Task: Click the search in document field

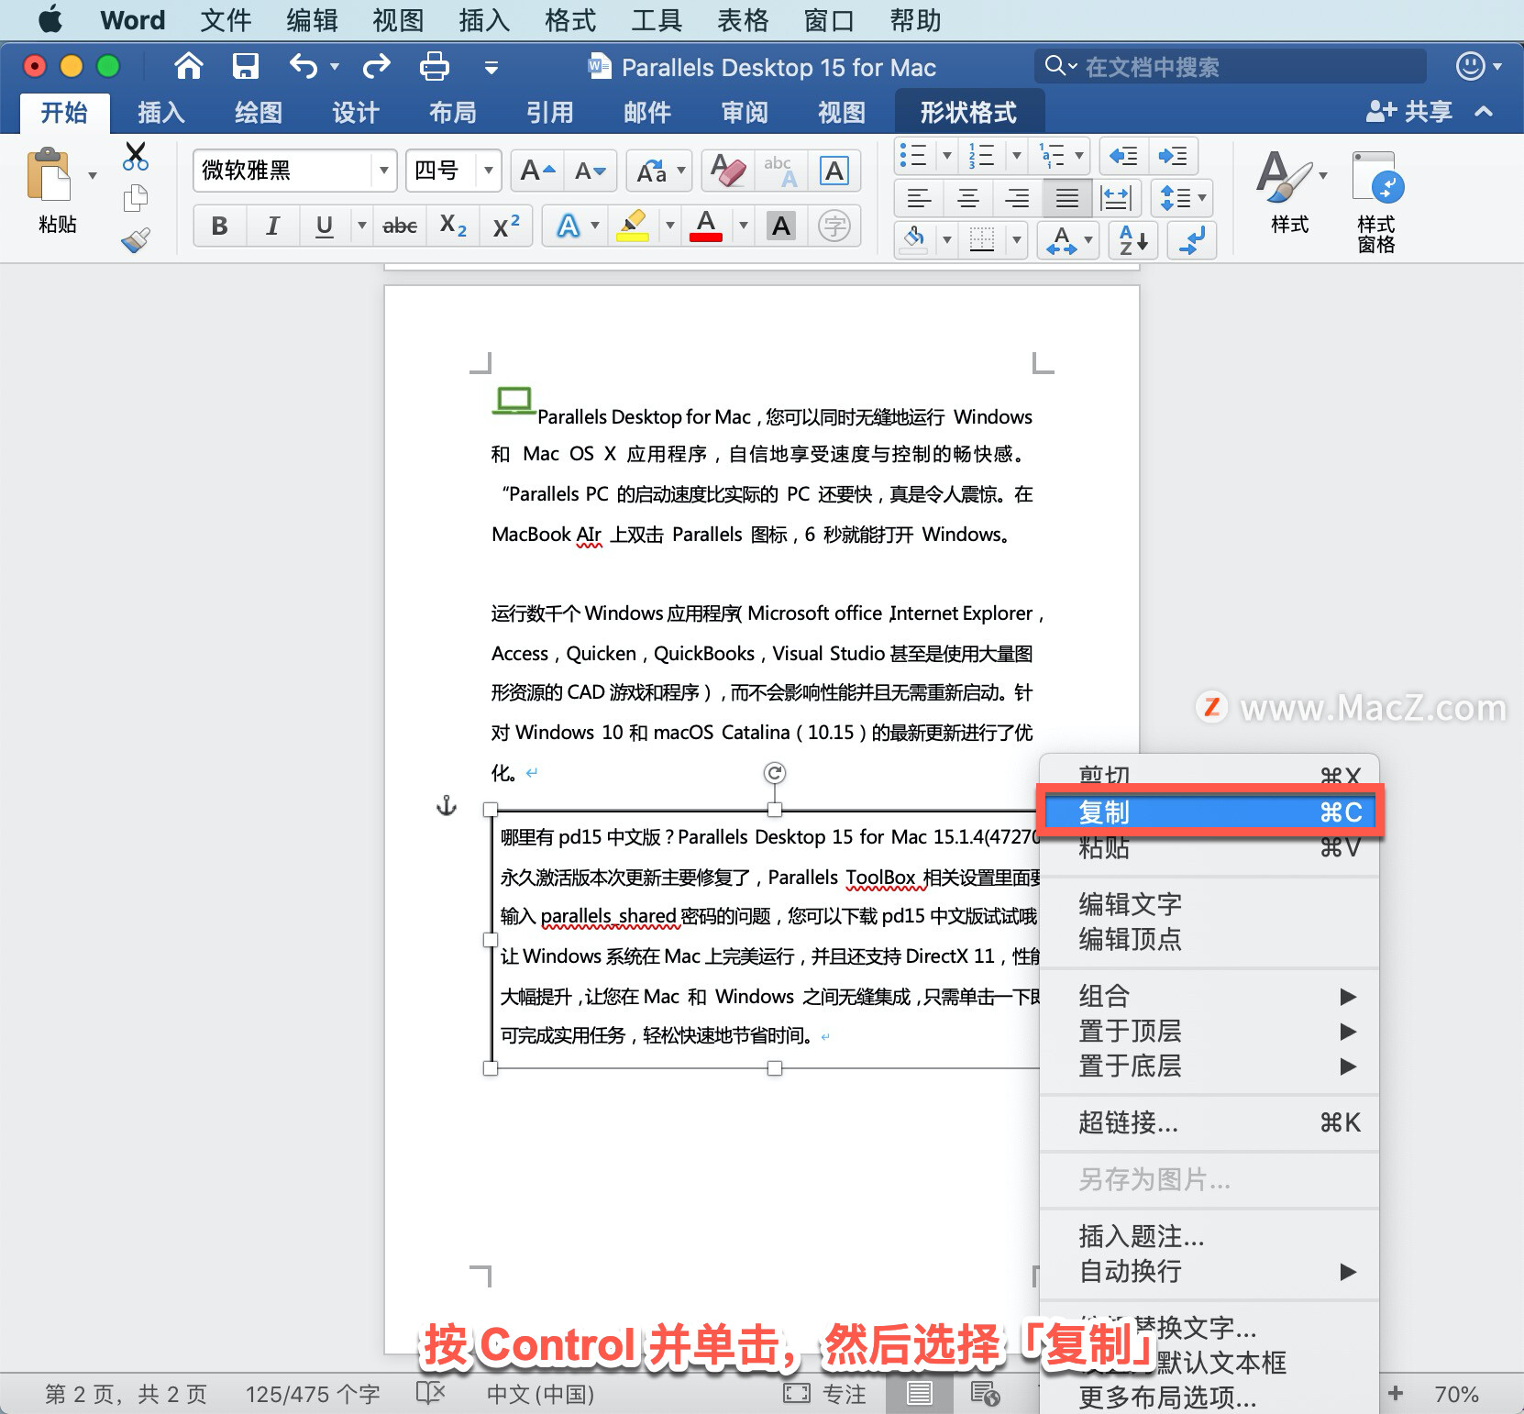Action: point(1229,66)
